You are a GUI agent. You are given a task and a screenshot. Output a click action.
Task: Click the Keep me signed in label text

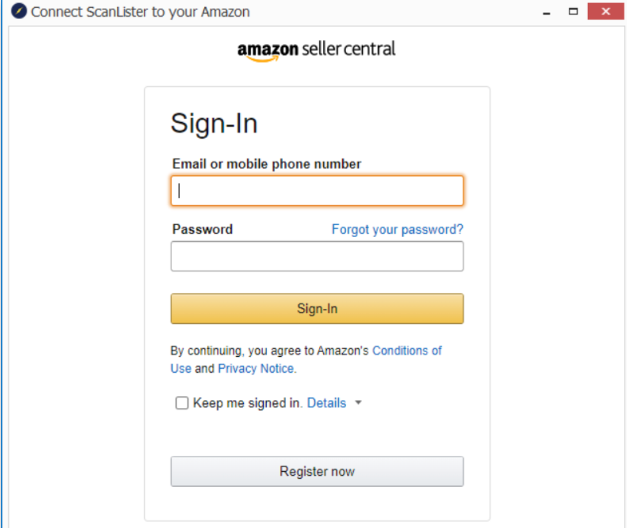click(246, 403)
